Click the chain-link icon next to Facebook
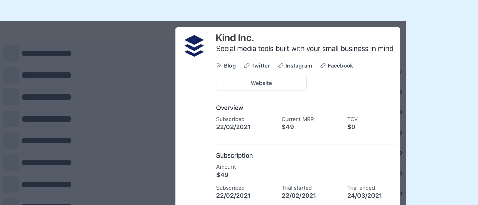Image resolution: width=478 pixels, height=205 pixels. click(323, 66)
